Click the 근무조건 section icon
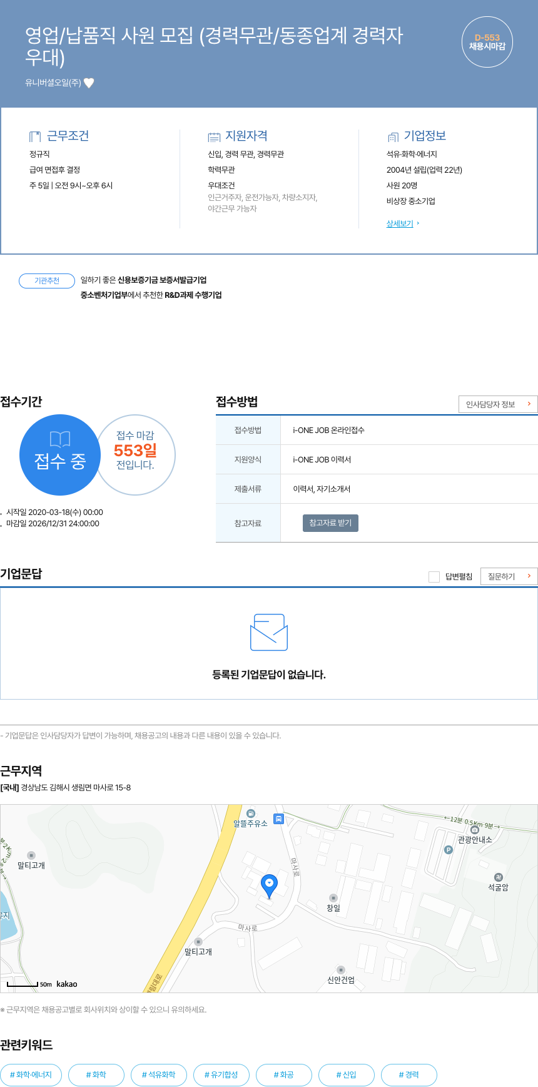This screenshot has width=538, height=1087. pos(35,136)
